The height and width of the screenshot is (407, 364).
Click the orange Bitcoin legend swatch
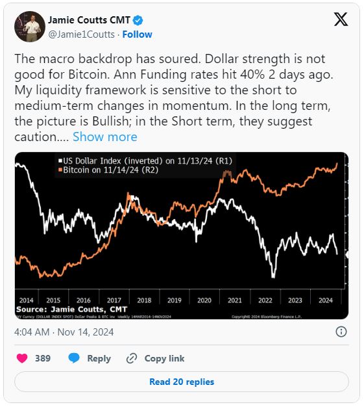60,170
